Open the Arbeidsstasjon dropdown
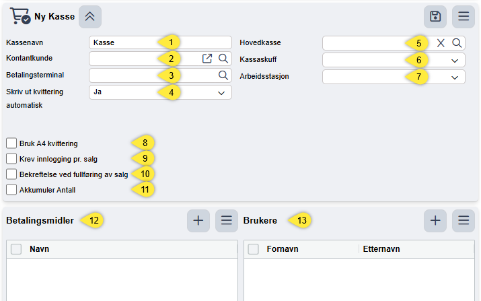The height and width of the screenshot is (301, 481). [x=394, y=77]
